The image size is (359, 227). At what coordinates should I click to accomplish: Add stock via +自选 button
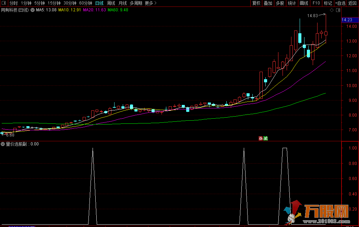point(340,3)
